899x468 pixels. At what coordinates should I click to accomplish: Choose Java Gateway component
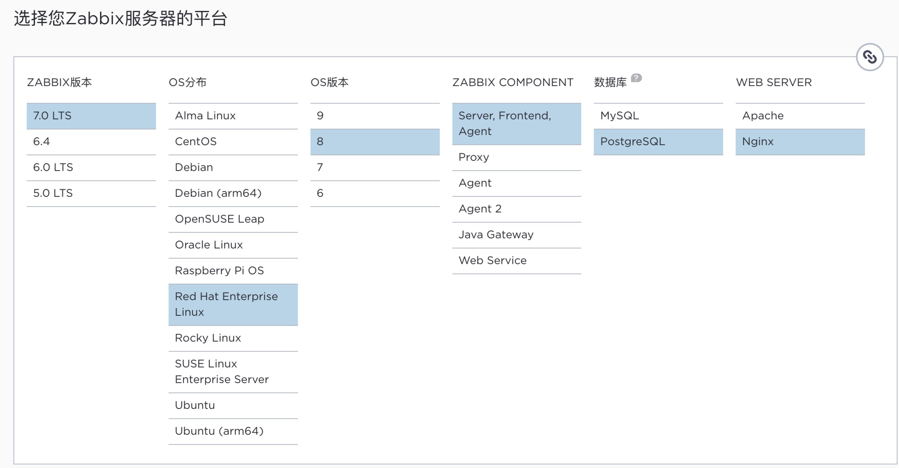click(x=517, y=235)
